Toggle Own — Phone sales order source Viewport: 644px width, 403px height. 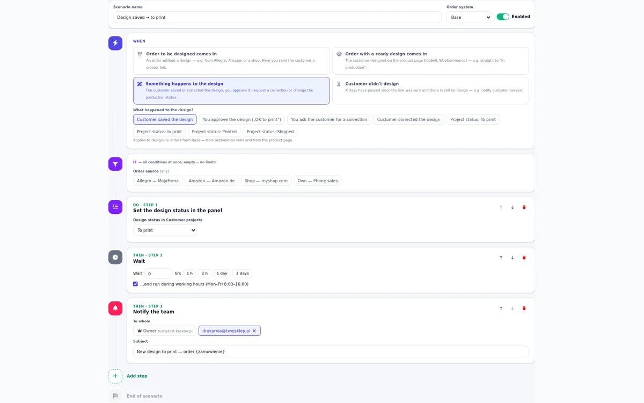point(318,181)
